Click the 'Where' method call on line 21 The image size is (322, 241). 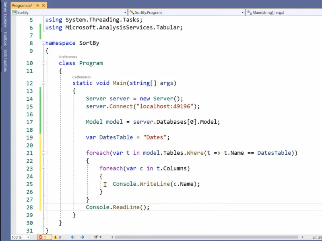click(195, 153)
